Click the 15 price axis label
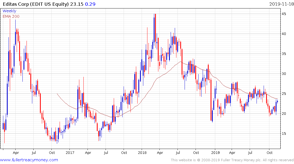The height and width of the screenshot is (164, 294). 284,133
